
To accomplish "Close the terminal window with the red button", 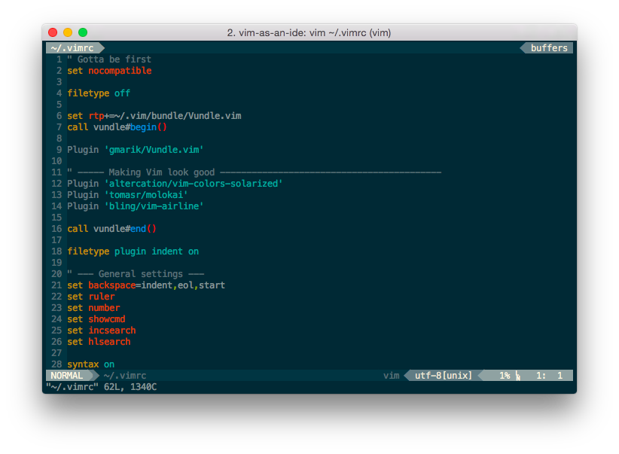I will pyautogui.click(x=53, y=32).
